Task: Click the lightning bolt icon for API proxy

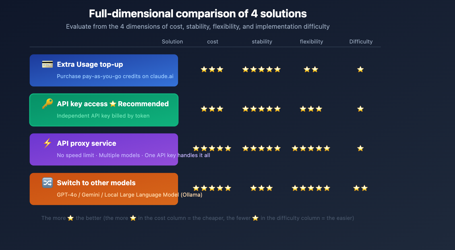Action: (47, 143)
